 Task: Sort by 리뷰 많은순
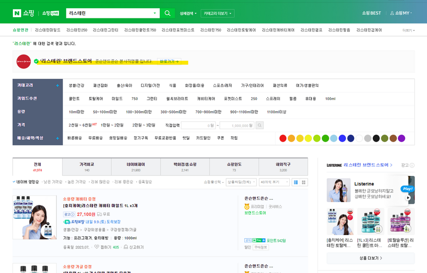[100, 182]
